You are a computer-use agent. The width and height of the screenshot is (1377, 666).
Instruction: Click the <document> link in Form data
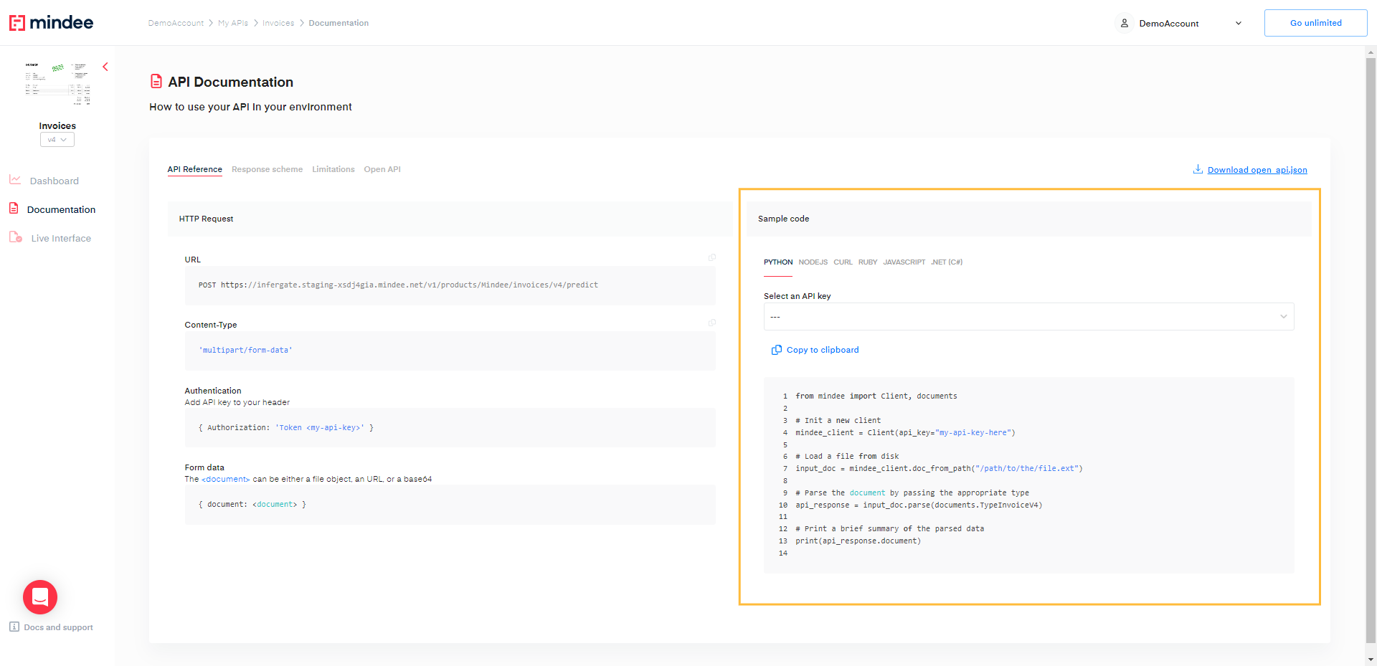226,479
